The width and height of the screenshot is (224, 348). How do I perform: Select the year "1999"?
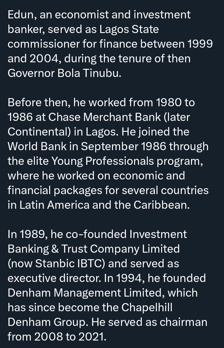(x=200, y=44)
